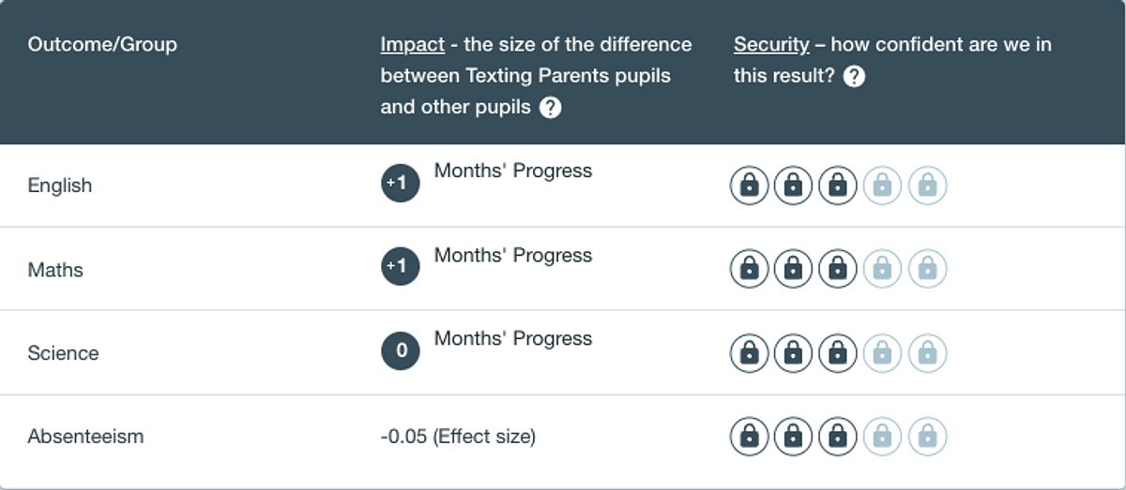The height and width of the screenshot is (490, 1126).
Task: Click the third padlock in English row
Action: tap(837, 186)
